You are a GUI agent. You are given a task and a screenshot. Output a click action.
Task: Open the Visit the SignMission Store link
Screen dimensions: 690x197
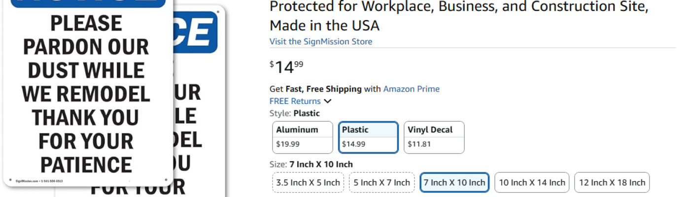(321, 41)
